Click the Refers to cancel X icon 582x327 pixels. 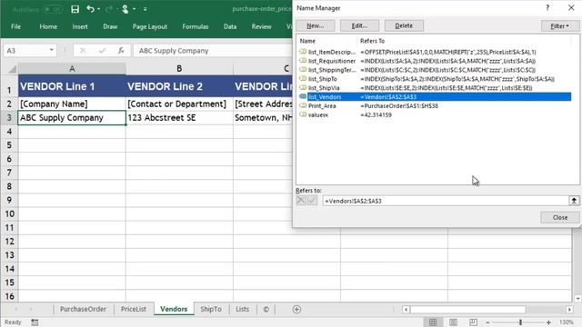[301, 201]
